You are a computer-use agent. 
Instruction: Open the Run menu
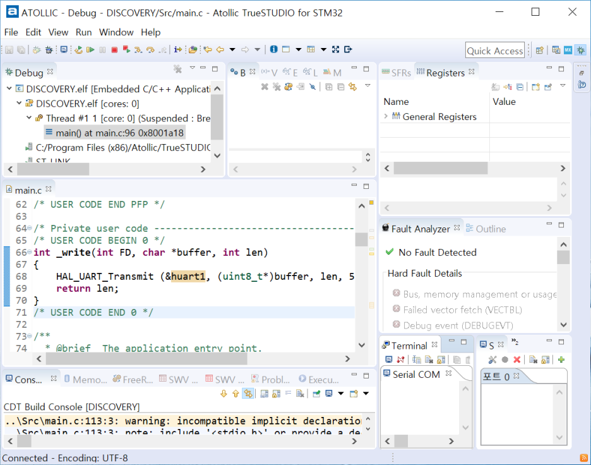pos(84,32)
